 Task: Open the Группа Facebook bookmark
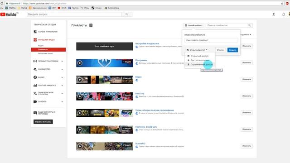(73, 8)
